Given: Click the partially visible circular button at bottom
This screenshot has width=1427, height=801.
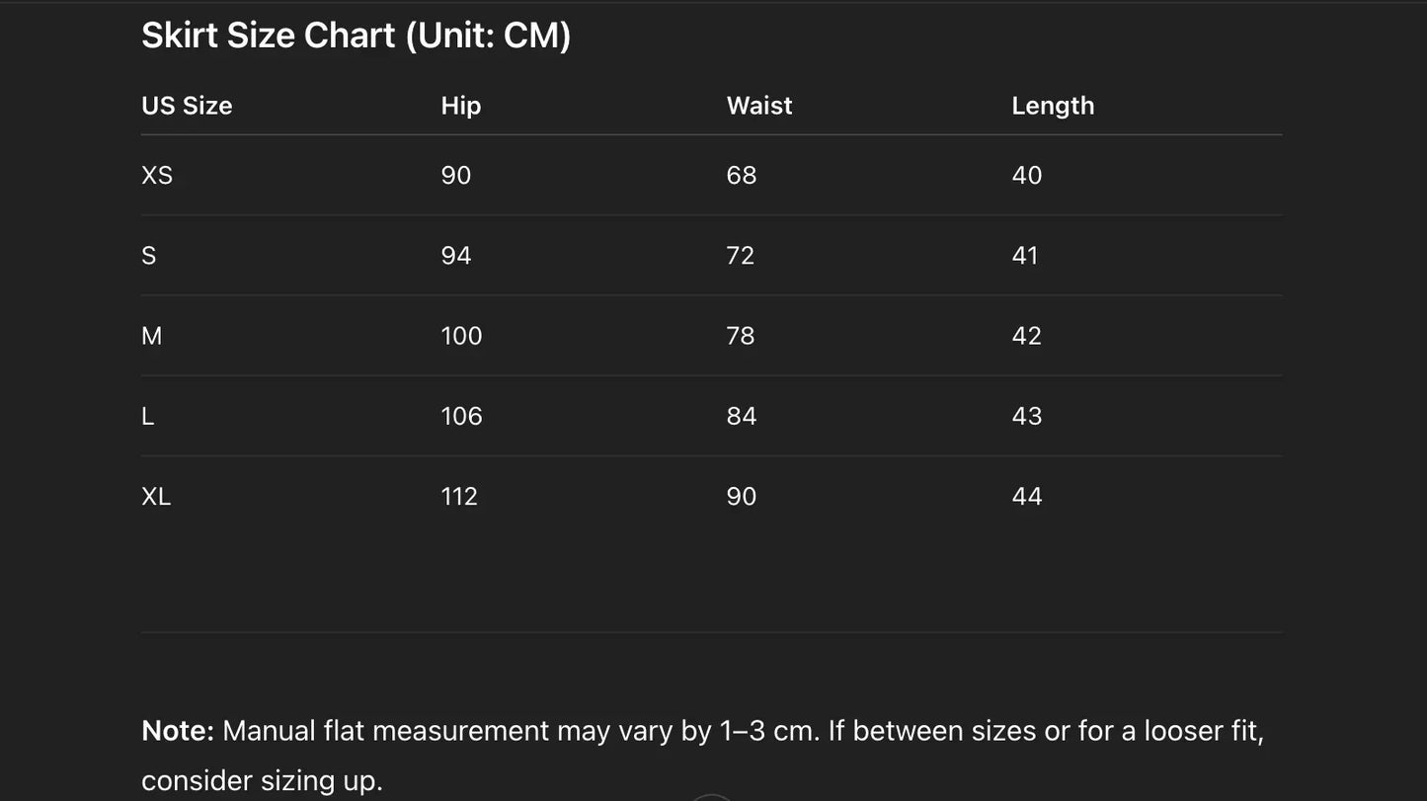Looking at the screenshot, I should coord(711,797).
